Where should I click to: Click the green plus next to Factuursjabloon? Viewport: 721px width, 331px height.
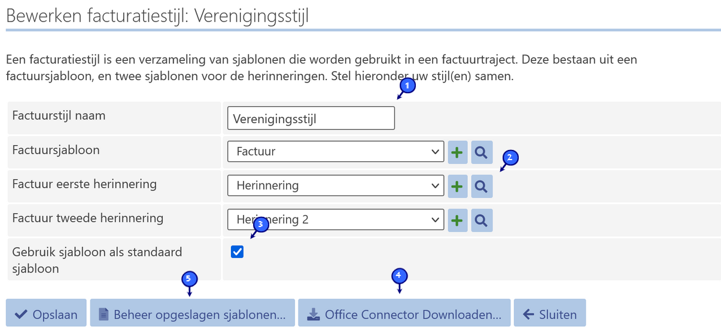point(457,152)
